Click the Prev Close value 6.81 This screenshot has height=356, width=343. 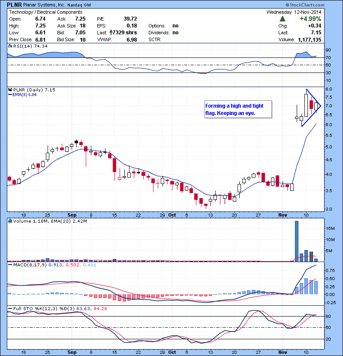40,39
